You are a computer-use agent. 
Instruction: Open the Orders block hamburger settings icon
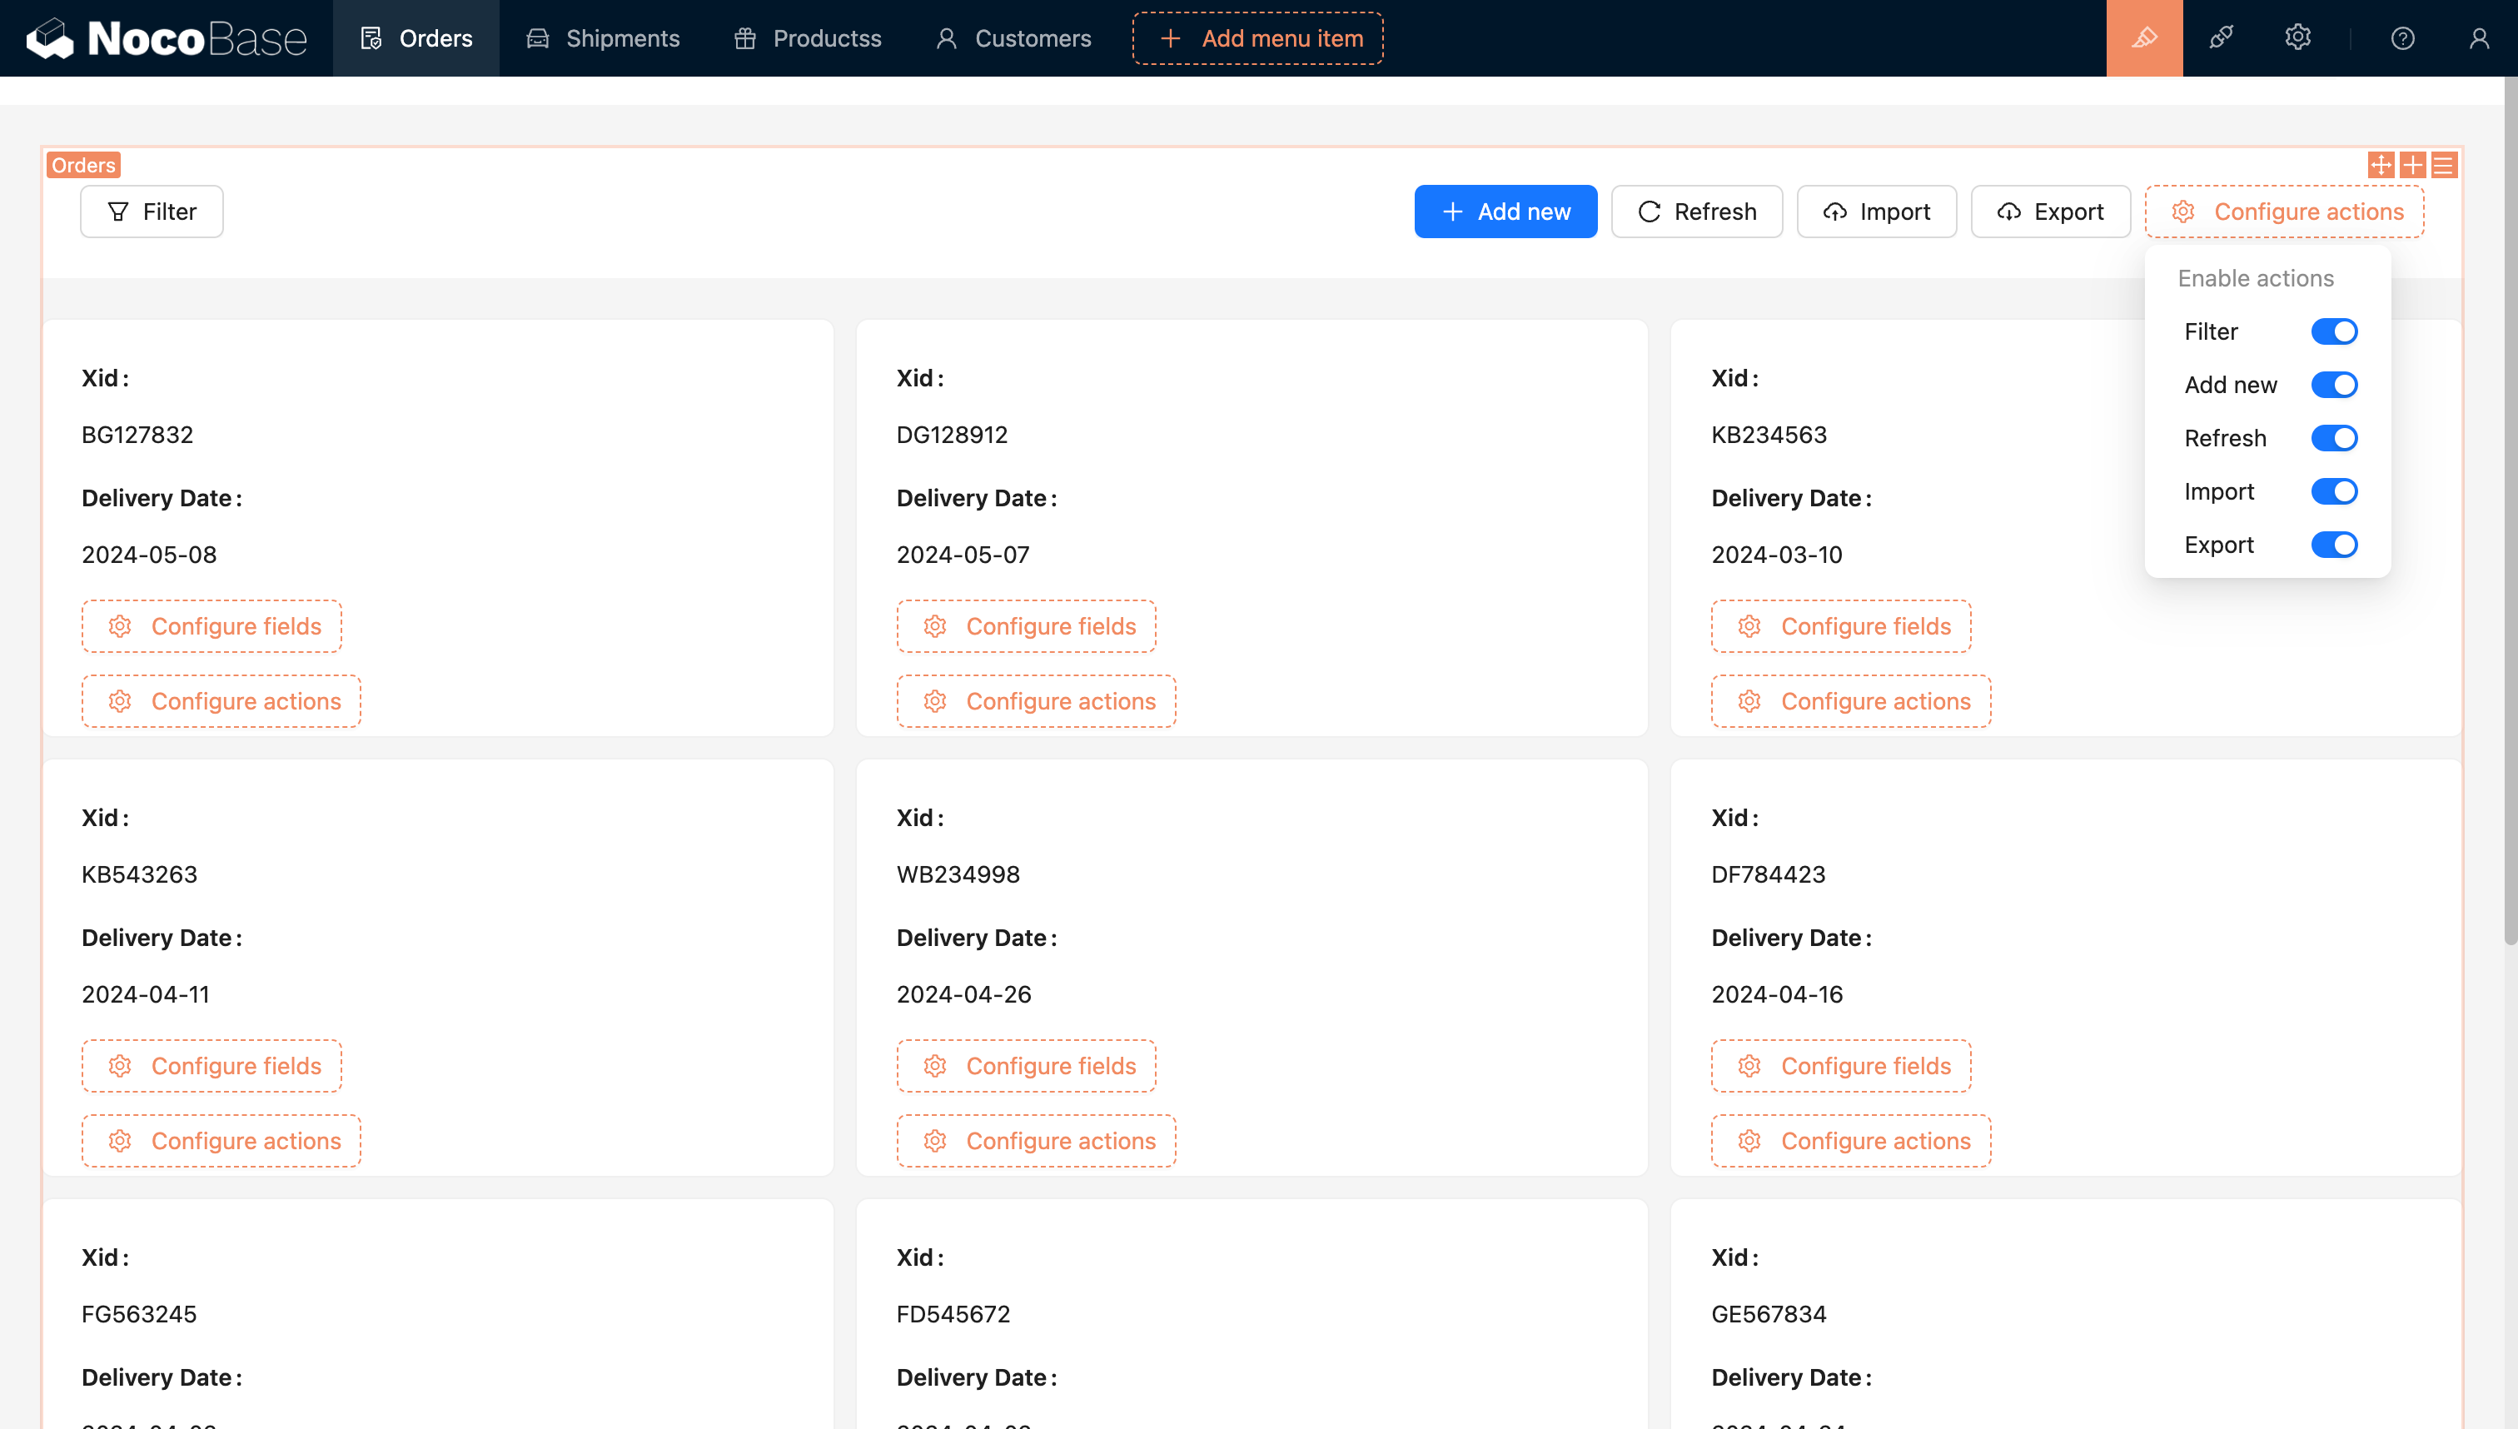click(2443, 165)
